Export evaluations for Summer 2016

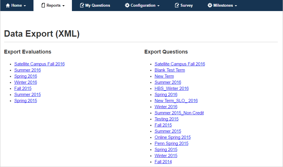(x=27, y=70)
